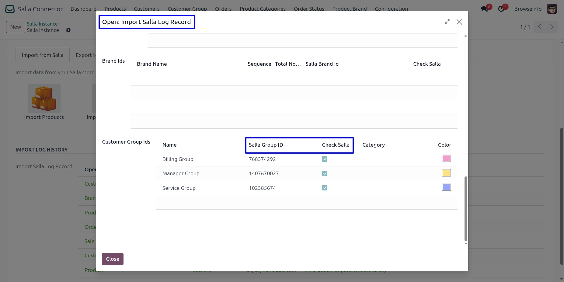This screenshot has width=564, height=282.
Task: Sort by Brand Name column header
Action: pos(152,64)
